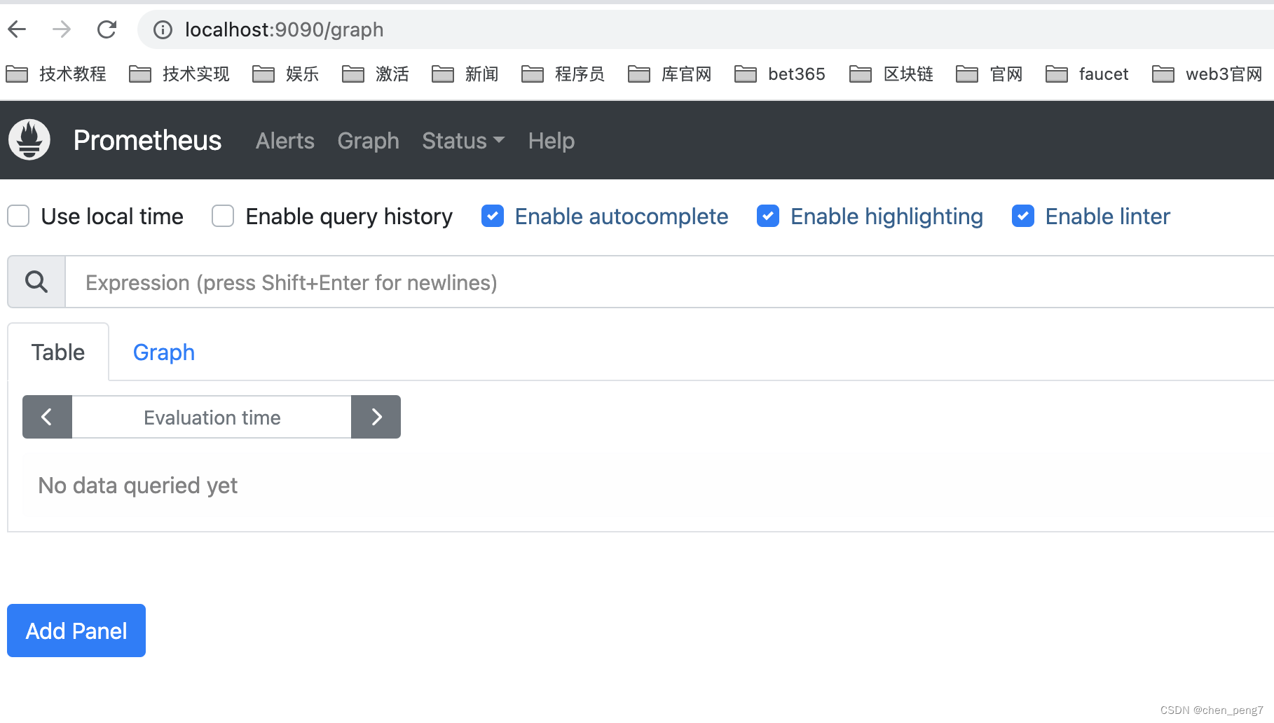Disable the Enable highlighting checkbox
The image size is (1274, 723).
pos(768,216)
